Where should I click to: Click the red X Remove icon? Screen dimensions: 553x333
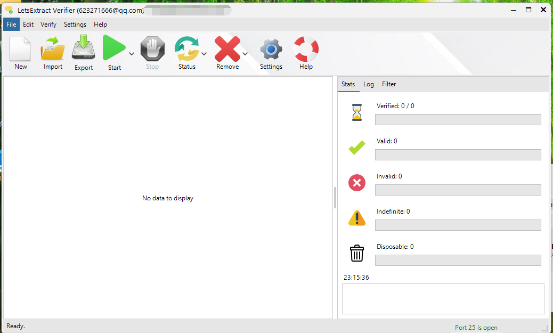click(227, 49)
